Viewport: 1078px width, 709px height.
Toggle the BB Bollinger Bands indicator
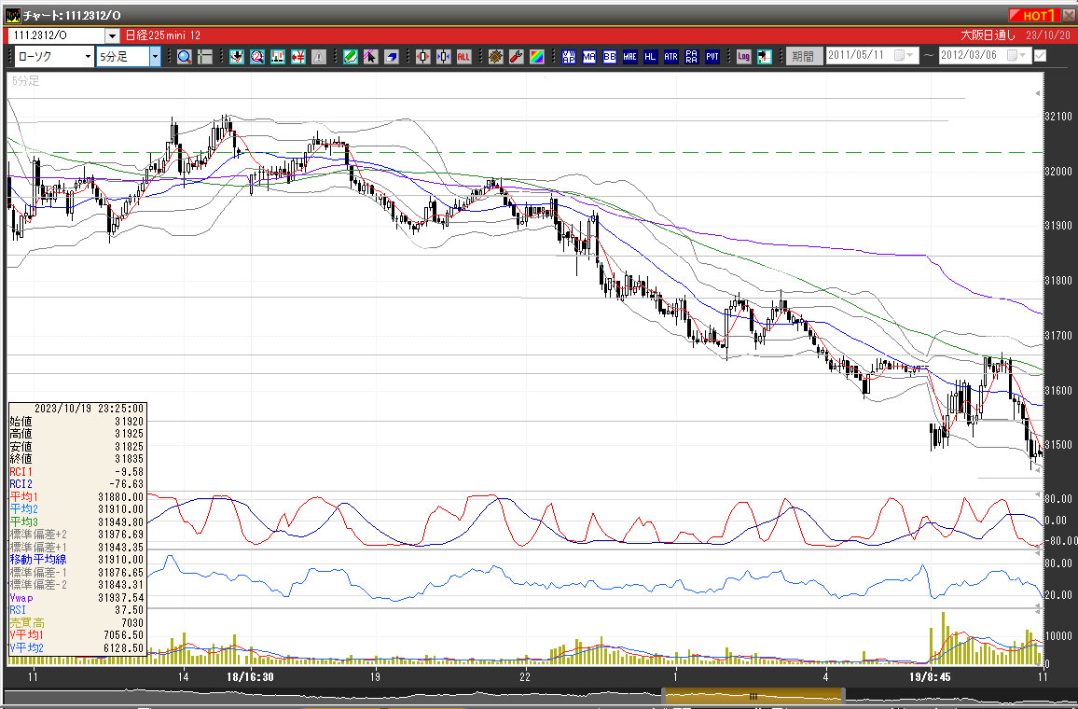(610, 56)
